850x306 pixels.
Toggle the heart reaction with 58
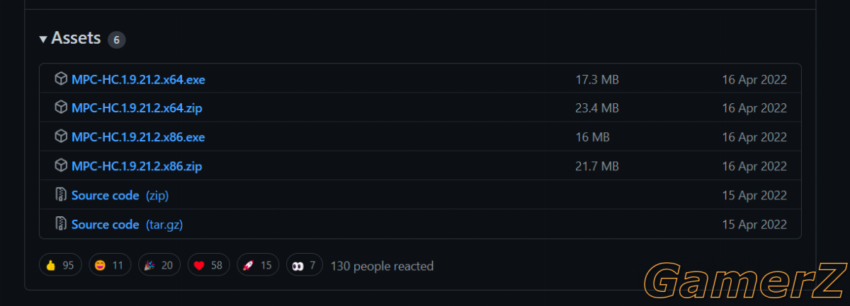coord(208,266)
